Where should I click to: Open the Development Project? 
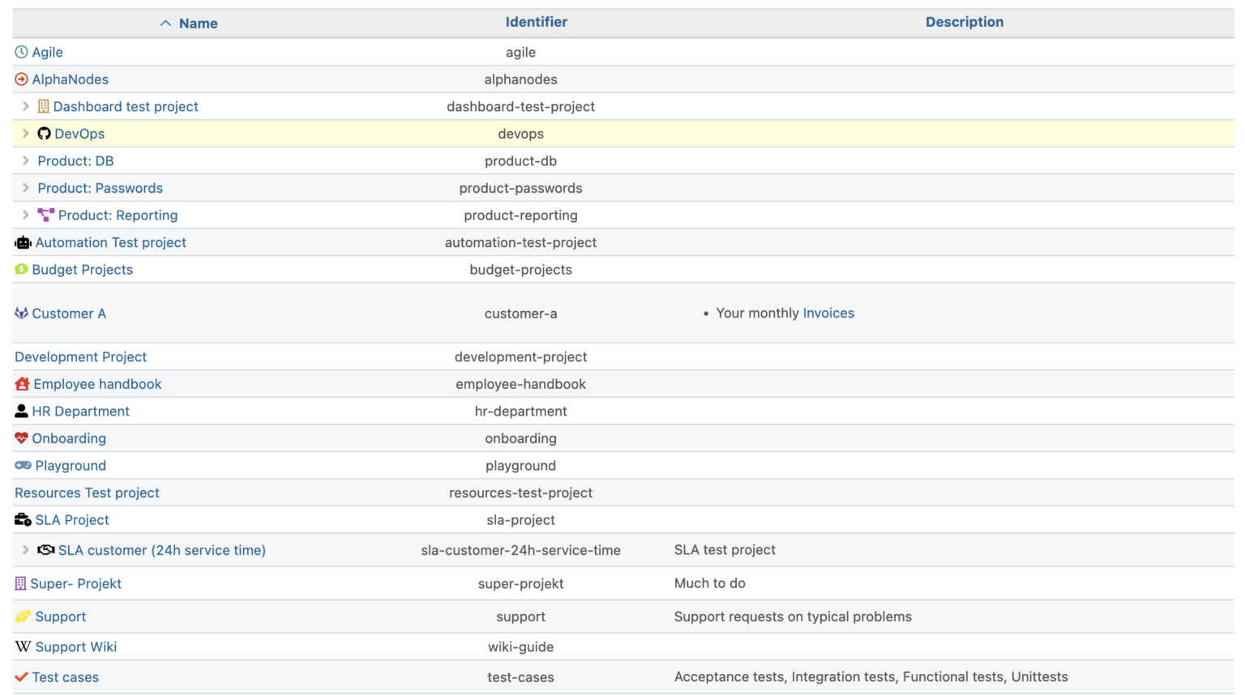click(x=80, y=356)
